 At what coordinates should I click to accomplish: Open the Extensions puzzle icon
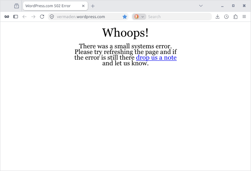[x=235, y=17]
